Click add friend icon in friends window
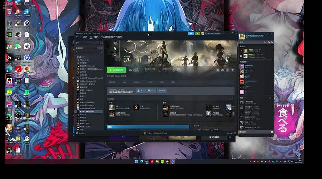 pyautogui.click(x=269, y=42)
